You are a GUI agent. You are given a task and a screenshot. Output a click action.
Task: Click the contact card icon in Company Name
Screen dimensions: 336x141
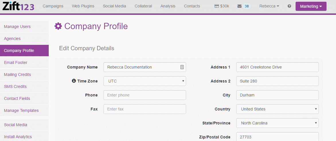click(182, 67)
